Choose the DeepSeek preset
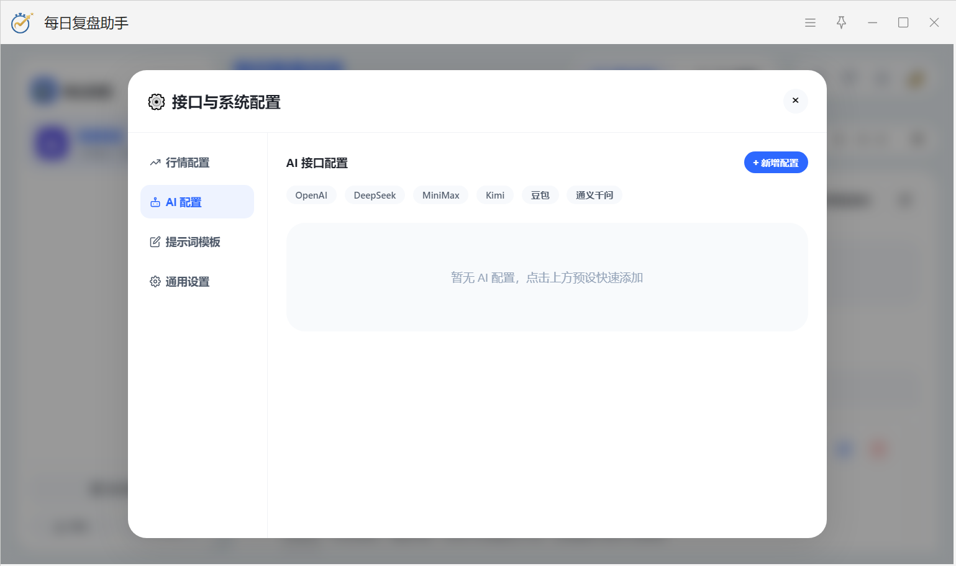Screen dimensions: 956x566 [375, 195]
